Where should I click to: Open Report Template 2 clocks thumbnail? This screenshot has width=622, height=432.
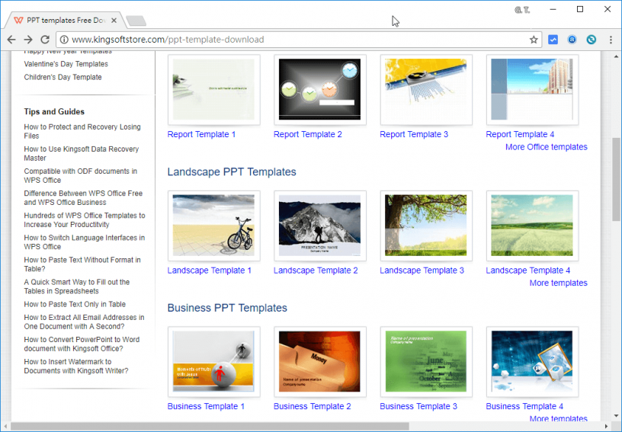[319, 90]
